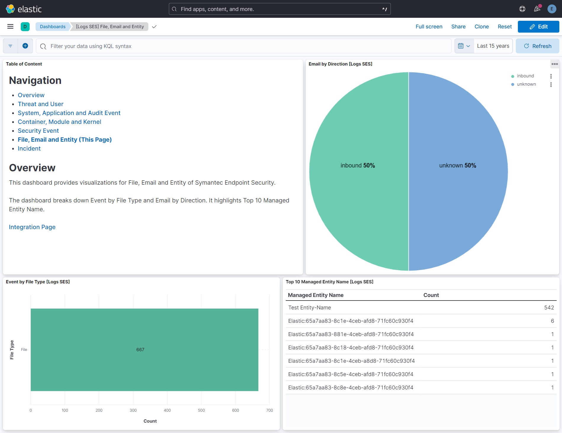Click the File label on the y-axis
Screen dimensions: 562x433
click(x=24, y=350)
